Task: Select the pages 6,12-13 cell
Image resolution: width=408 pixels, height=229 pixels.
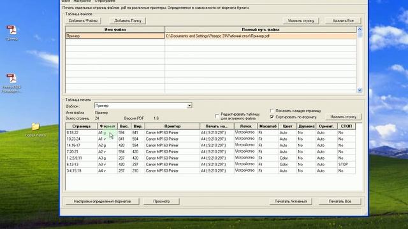Action: pos(82,164)
